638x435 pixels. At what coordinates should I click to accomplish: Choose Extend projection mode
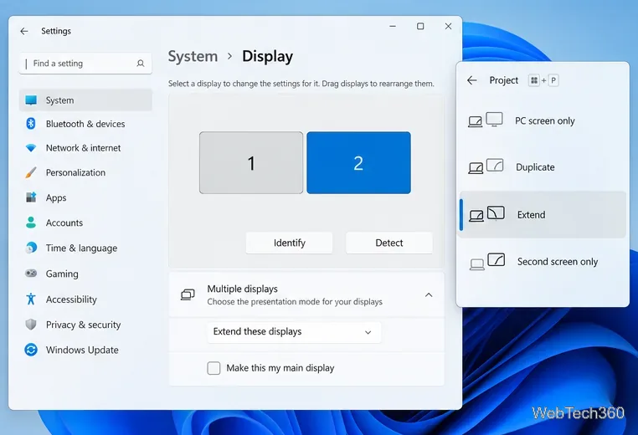click(543, 215)
